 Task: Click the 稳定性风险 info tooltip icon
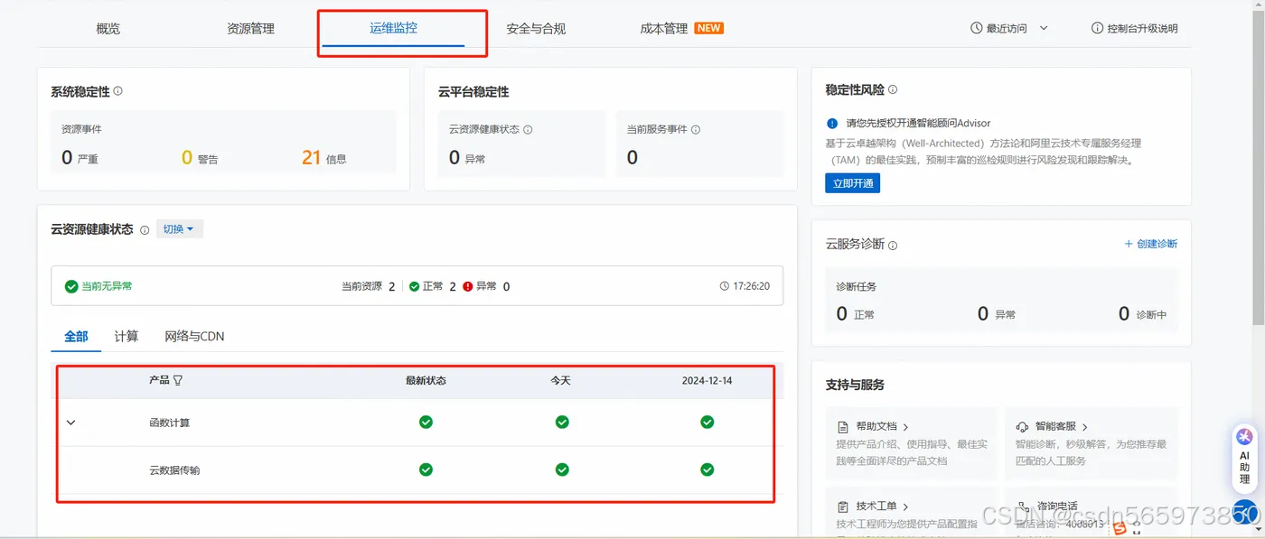tap(892, 88)
